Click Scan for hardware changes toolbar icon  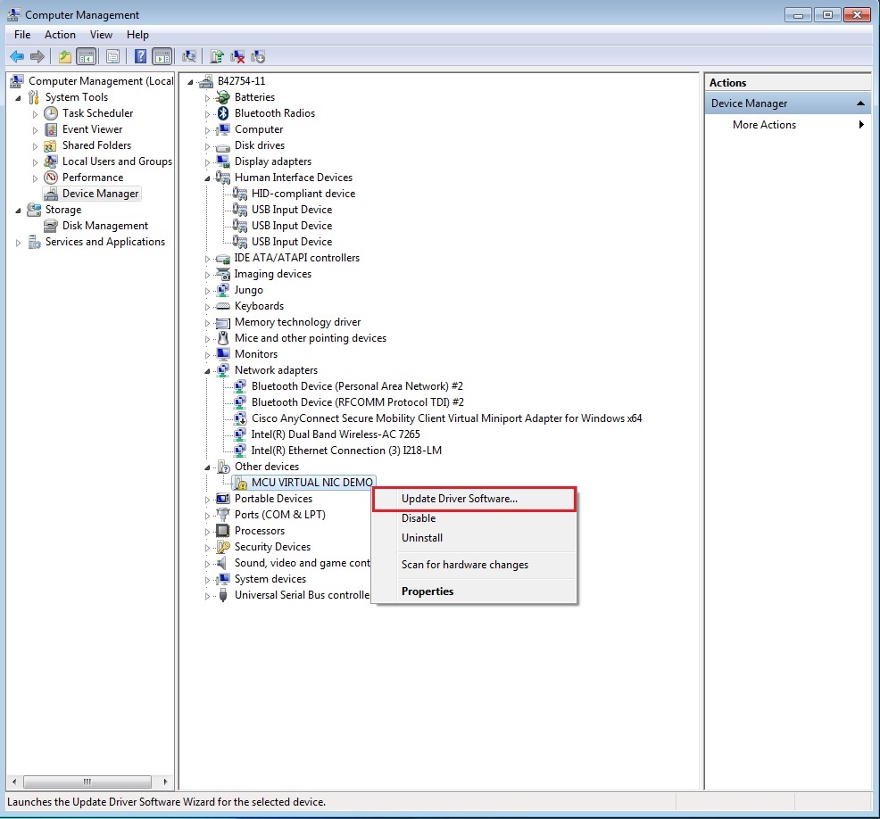click(189, 57)
